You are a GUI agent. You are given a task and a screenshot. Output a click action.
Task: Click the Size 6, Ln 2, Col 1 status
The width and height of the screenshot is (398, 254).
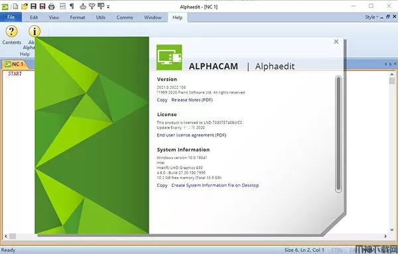click(304, 250)
